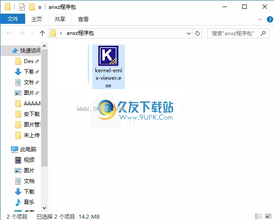Switch to the 查看 ribbon tab
The width and height of the screenshot is (274, 220).
[x=83, y=19]
